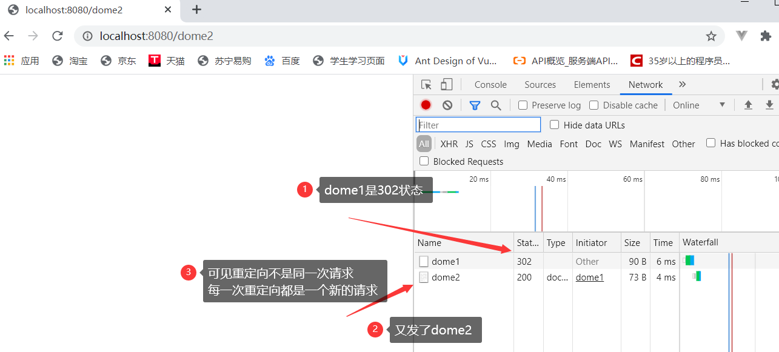Screen dimensions: 779x352
Task: Open hidden DevTools tabs via chevron
Action: point(682,84)
